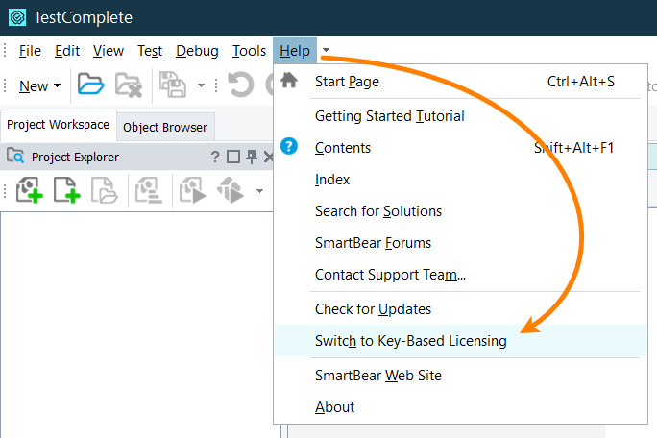Click the Add existing item icon
This screenshot has width=657, height=438.
pyautogui.click(x=103, y=190)
